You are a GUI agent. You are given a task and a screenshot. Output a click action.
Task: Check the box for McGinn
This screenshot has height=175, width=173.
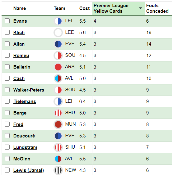click(x=7, y=159)
